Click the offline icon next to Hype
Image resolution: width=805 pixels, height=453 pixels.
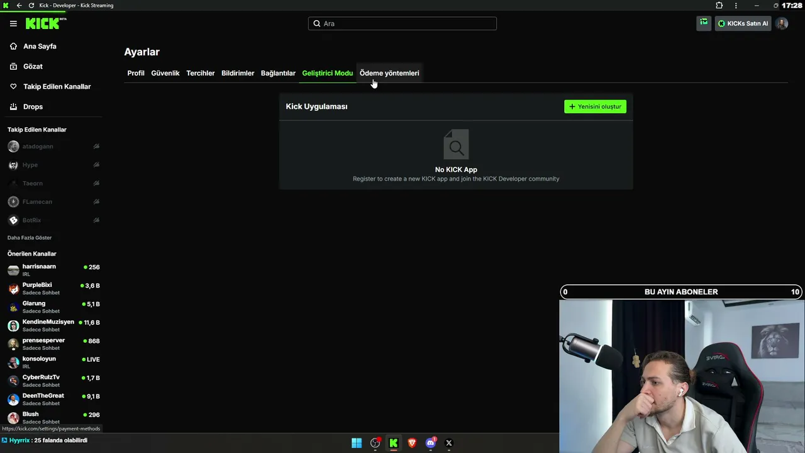[96, 165]
